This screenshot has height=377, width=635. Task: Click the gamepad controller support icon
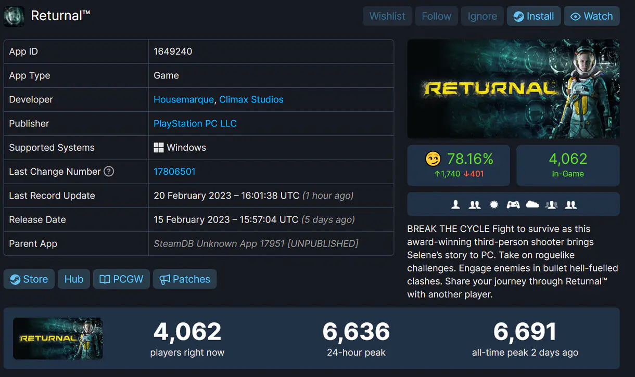coord(513,204)
